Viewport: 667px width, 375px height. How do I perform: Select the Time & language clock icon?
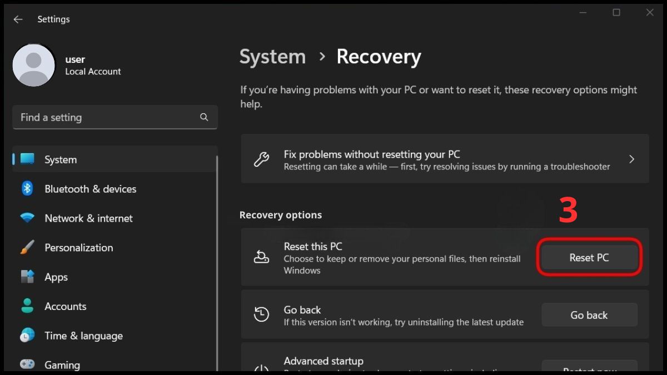coord(28,336)
